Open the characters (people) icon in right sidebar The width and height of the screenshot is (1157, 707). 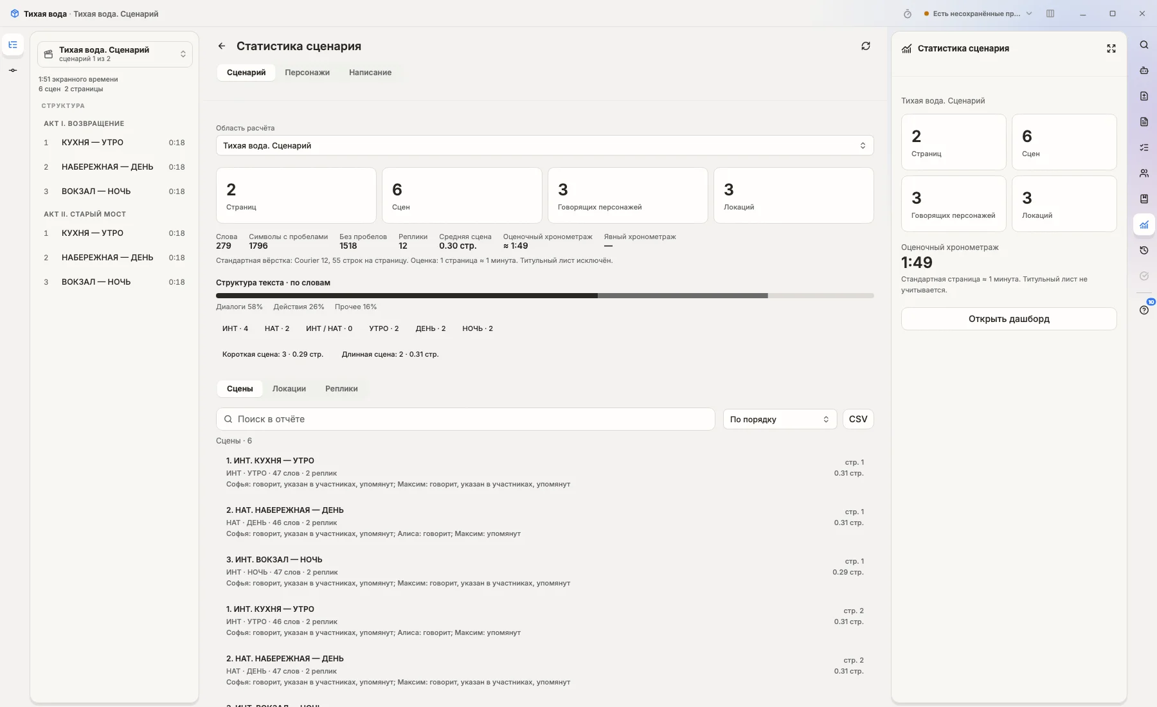coord(1144,174)
